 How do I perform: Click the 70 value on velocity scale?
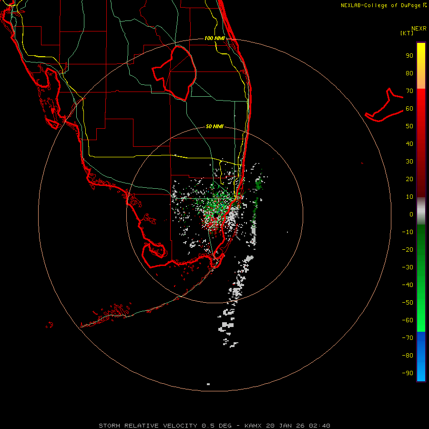click(409, 91)
